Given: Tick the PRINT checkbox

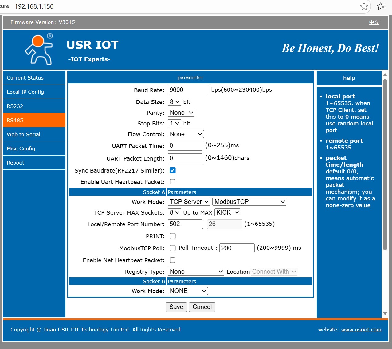Looking at the screenshot, I should click(173, 236).
